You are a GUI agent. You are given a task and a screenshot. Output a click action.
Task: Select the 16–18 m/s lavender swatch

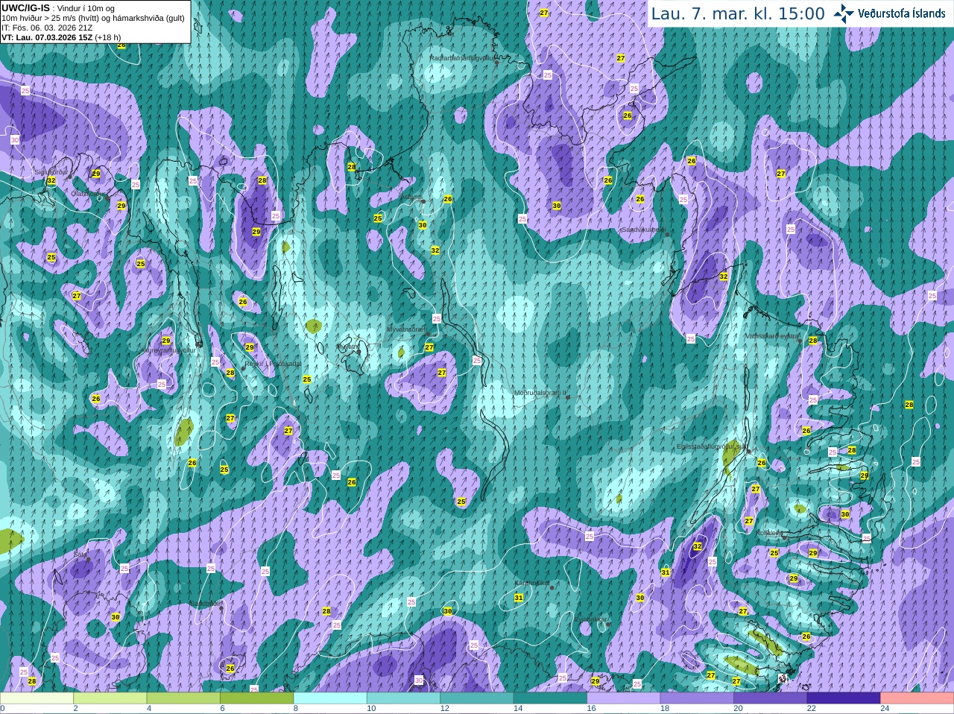tap(624, 698)
